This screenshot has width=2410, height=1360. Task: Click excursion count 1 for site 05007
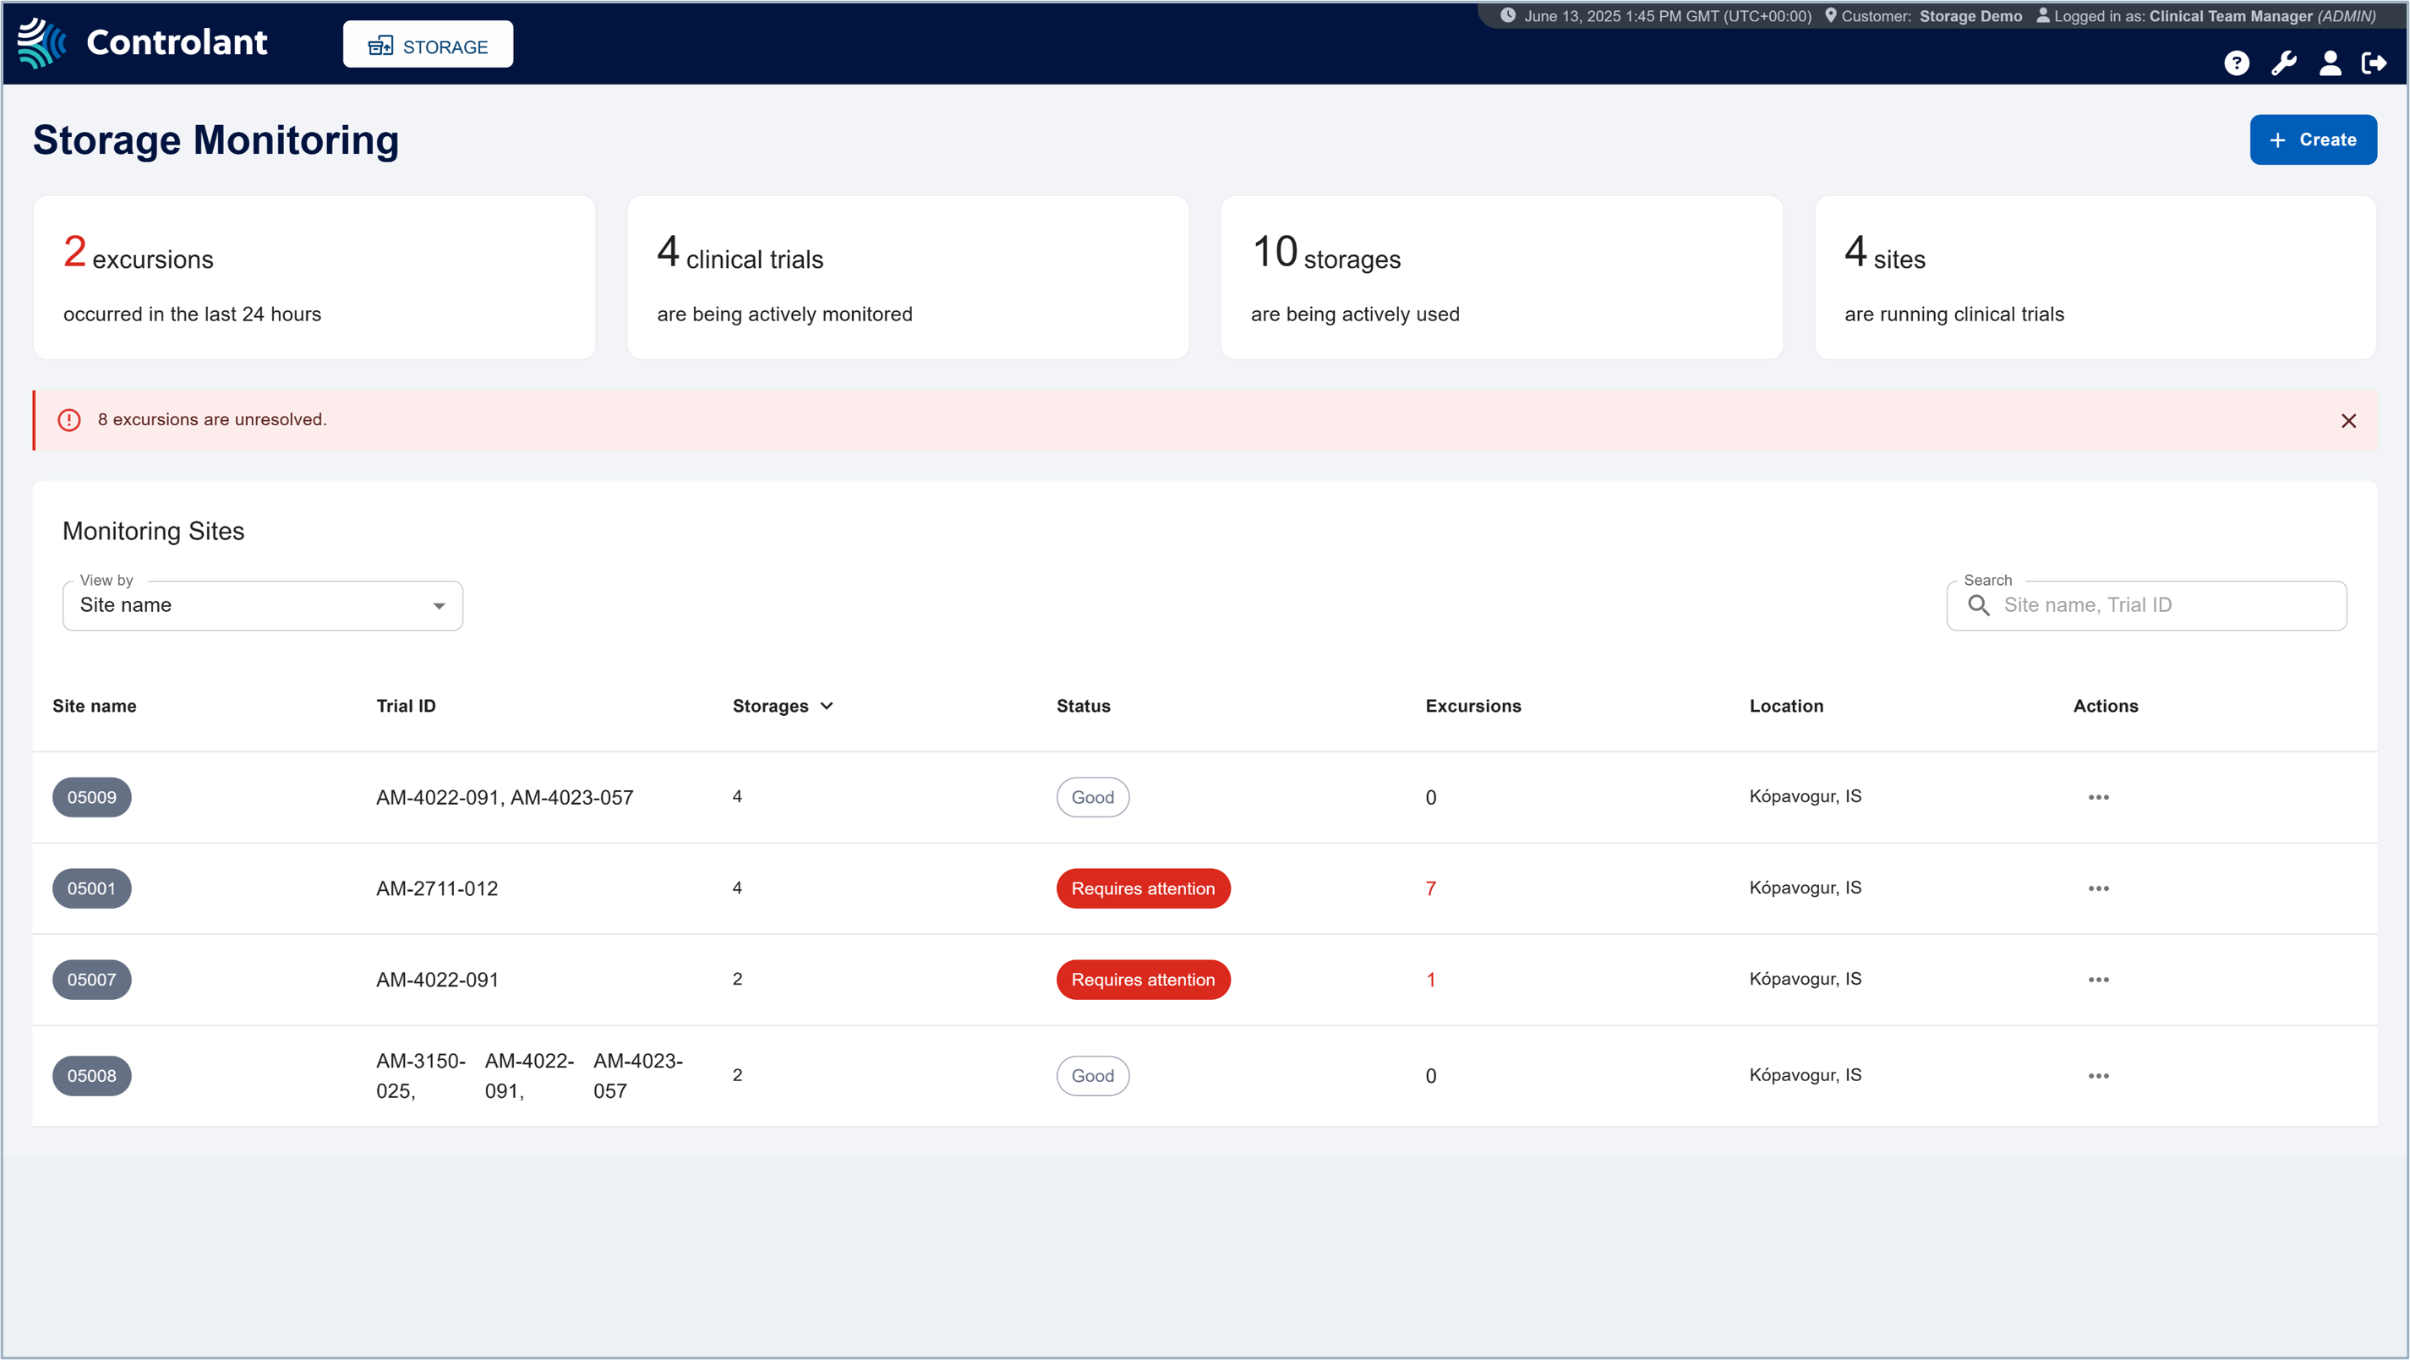(1430, 980)
